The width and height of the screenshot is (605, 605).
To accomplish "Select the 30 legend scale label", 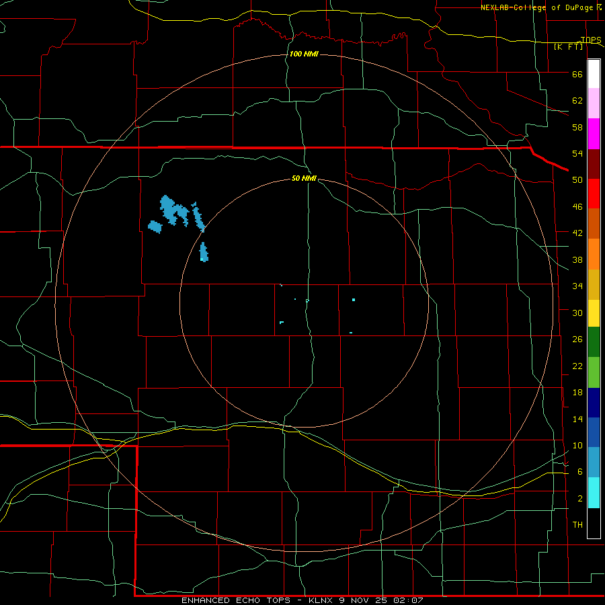I will tap(577, 313).
